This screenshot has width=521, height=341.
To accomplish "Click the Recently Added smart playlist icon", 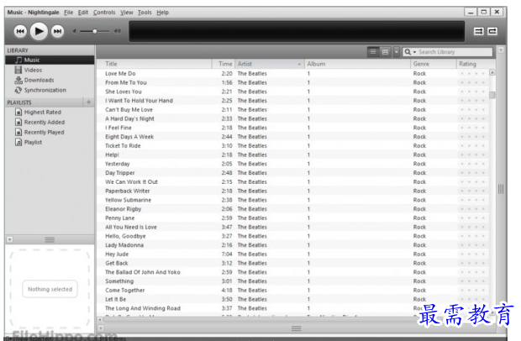I will pyautogui.click(x=18, y=122).
